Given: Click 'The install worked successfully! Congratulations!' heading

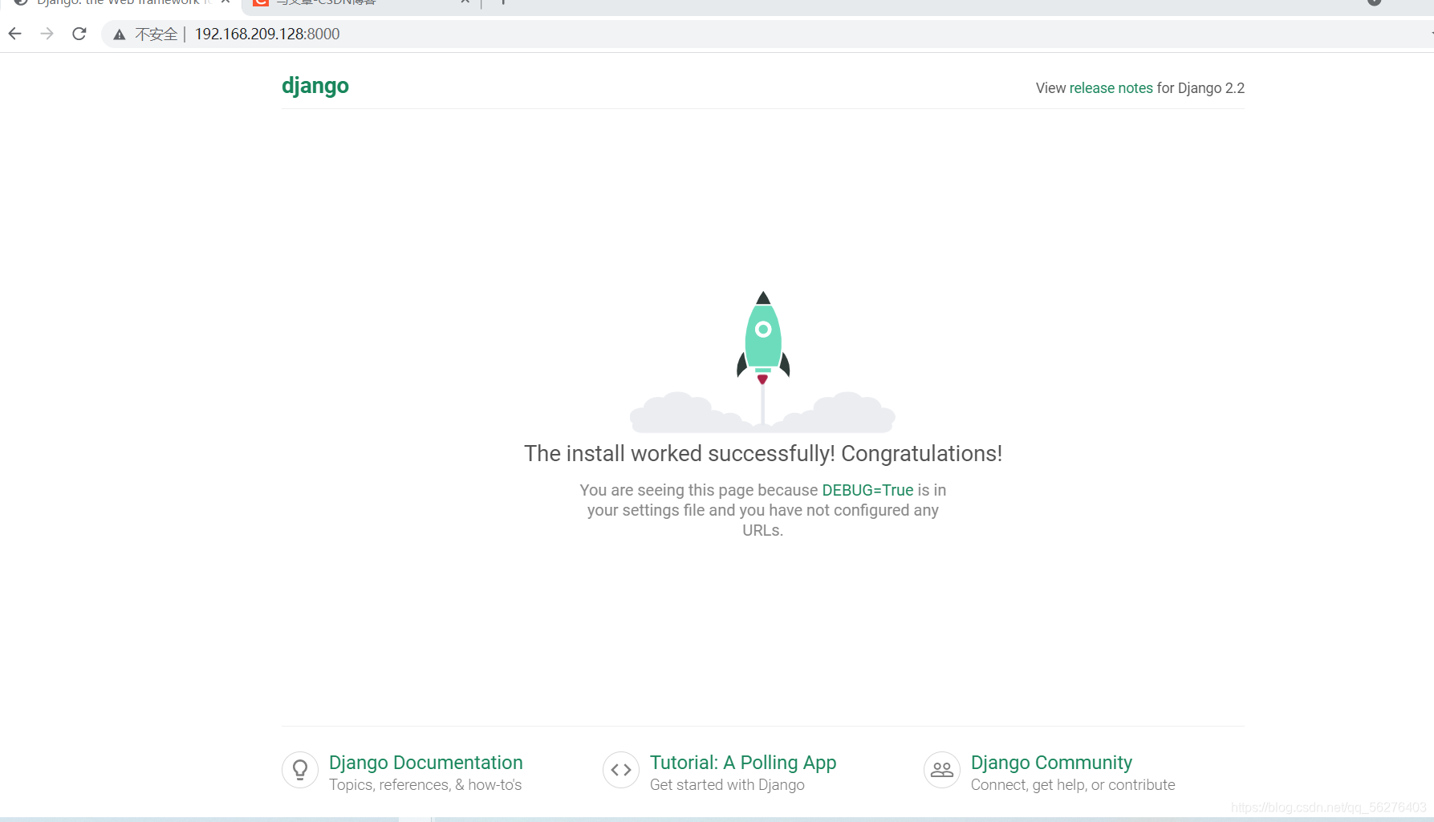Looking at the screenshot, I should point(763,454).
